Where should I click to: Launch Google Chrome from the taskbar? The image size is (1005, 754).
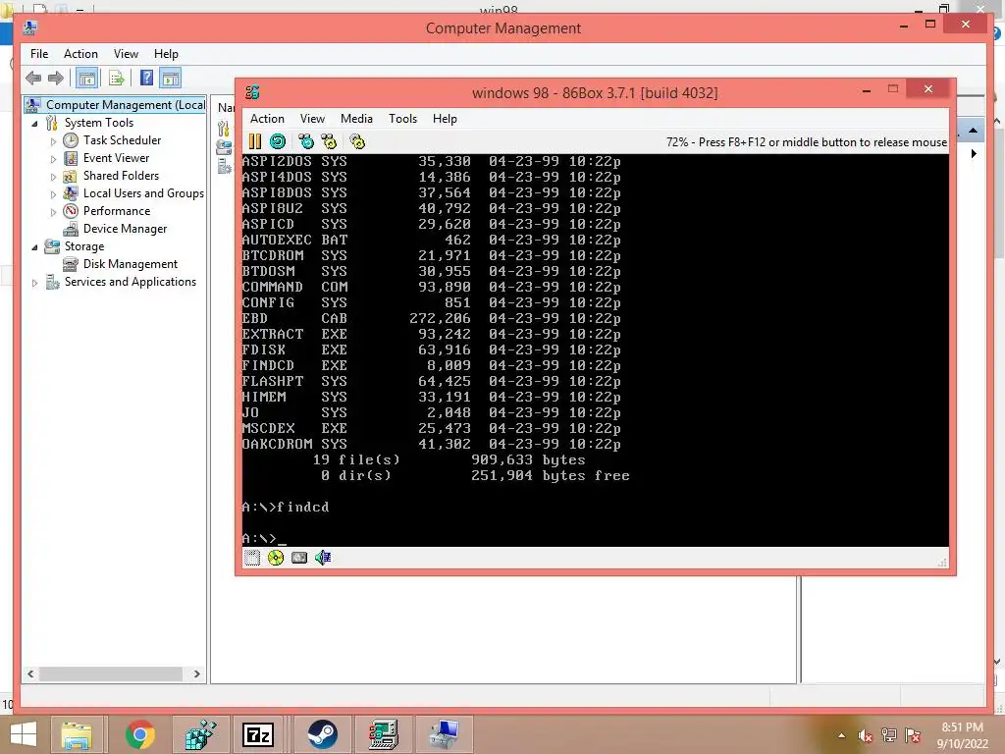tap(139, 734)
